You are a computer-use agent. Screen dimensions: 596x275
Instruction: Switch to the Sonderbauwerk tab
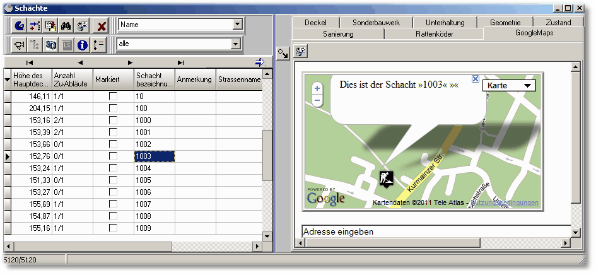pyautogui.click(x=377, y=23)
